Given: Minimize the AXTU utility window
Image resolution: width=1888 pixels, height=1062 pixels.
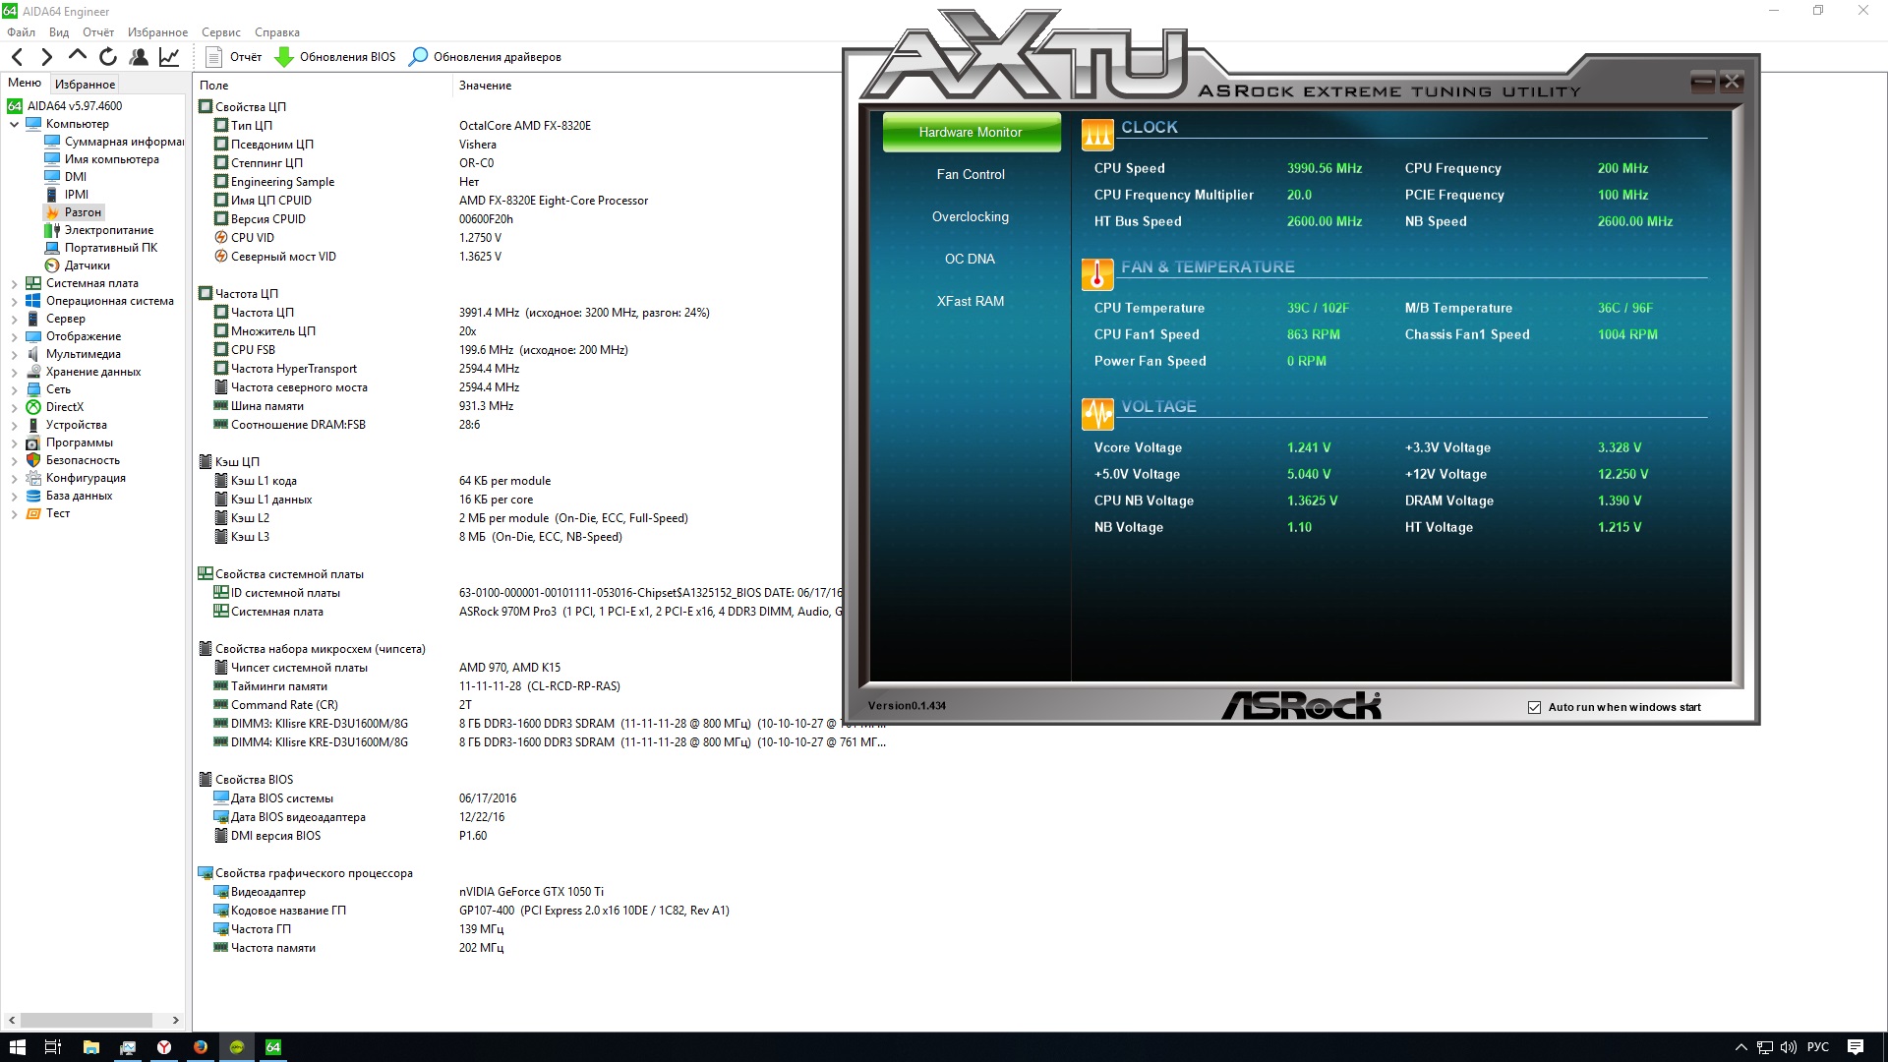Looking at the screenshot, I should pos(1703,83).
